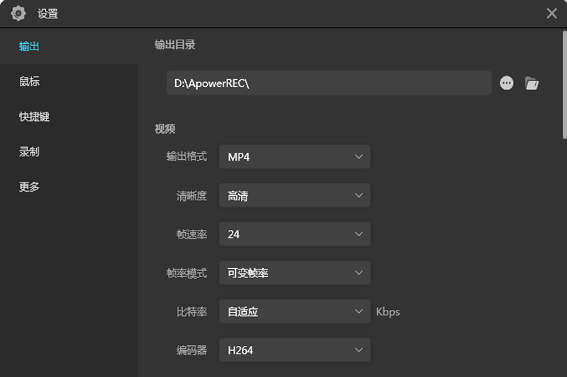Switch to the 输出 settings tab

click(x=30, y=47)
